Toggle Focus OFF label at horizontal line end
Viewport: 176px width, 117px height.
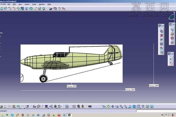(130, 90)
